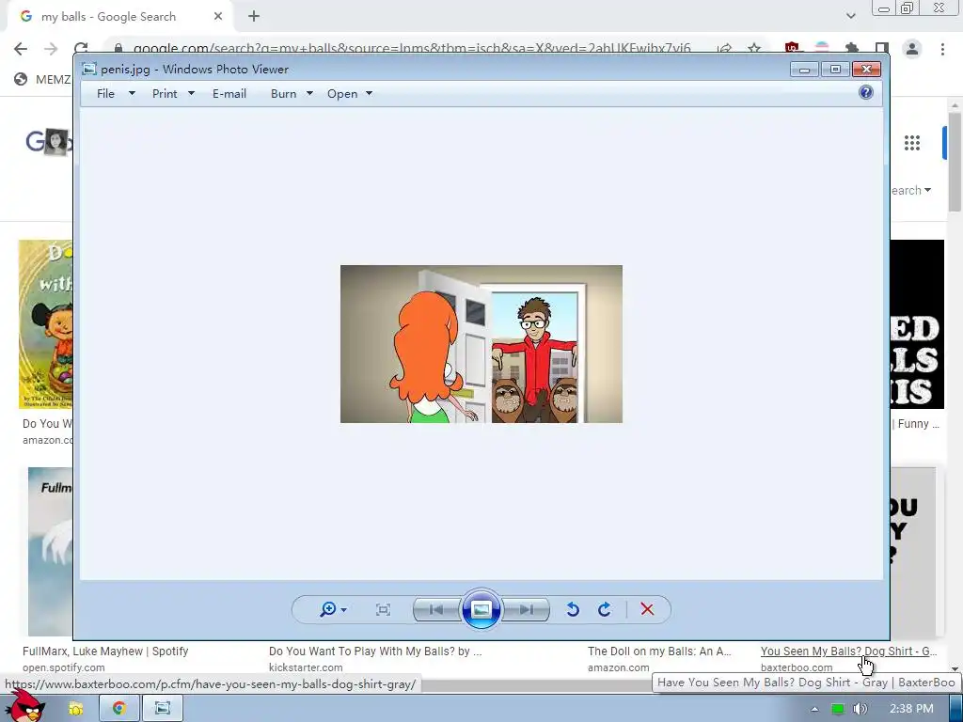Screen dimensions: 963x722
Task: Reload the page in Chrome
Action: click(x=81, y=49)
